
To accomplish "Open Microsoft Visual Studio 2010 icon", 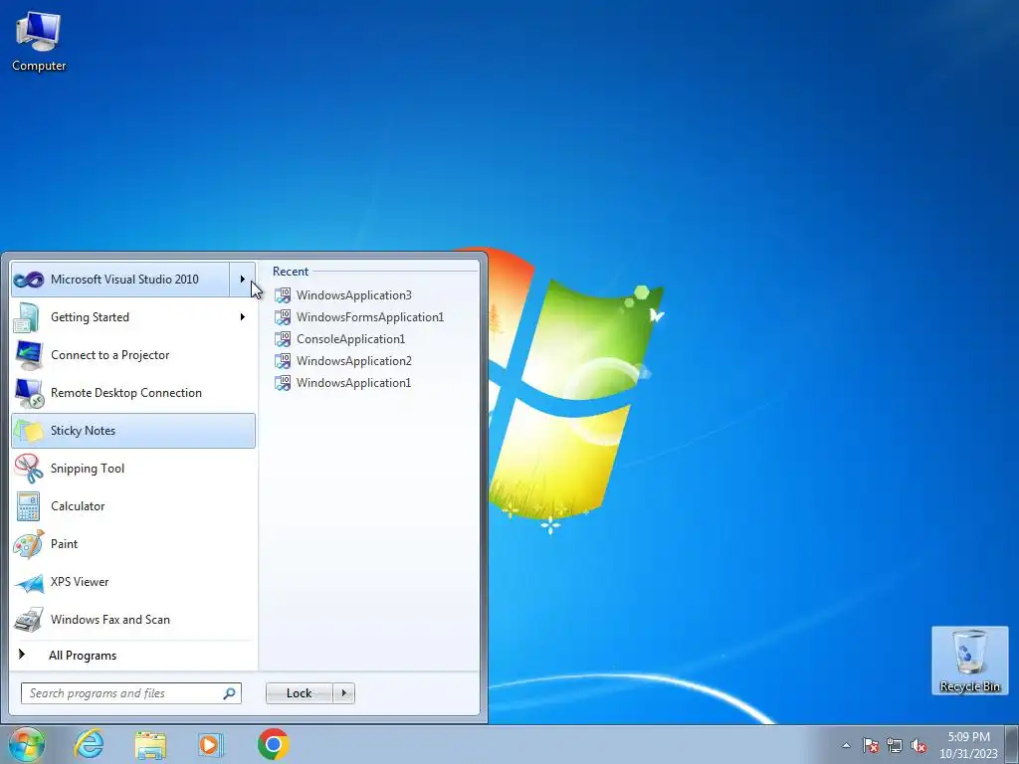I will (x=29, y=280).
